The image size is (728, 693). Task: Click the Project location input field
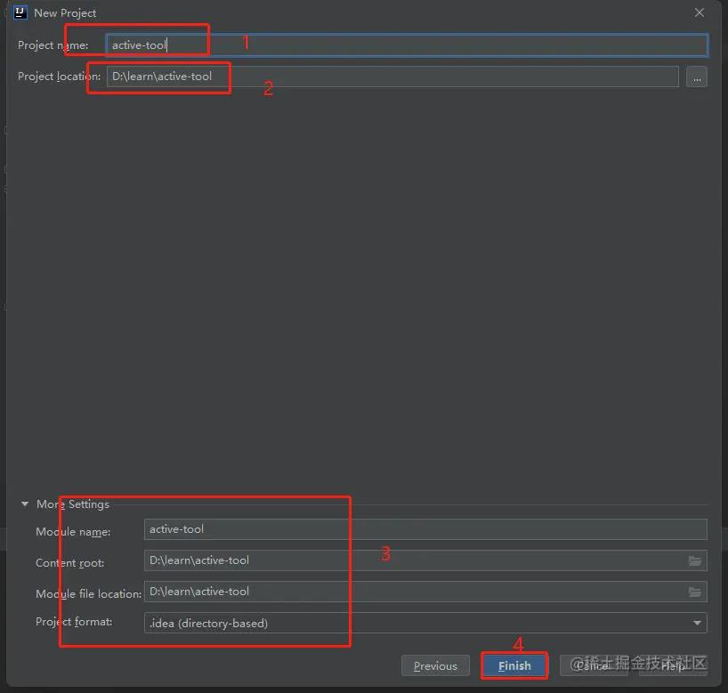392,77
